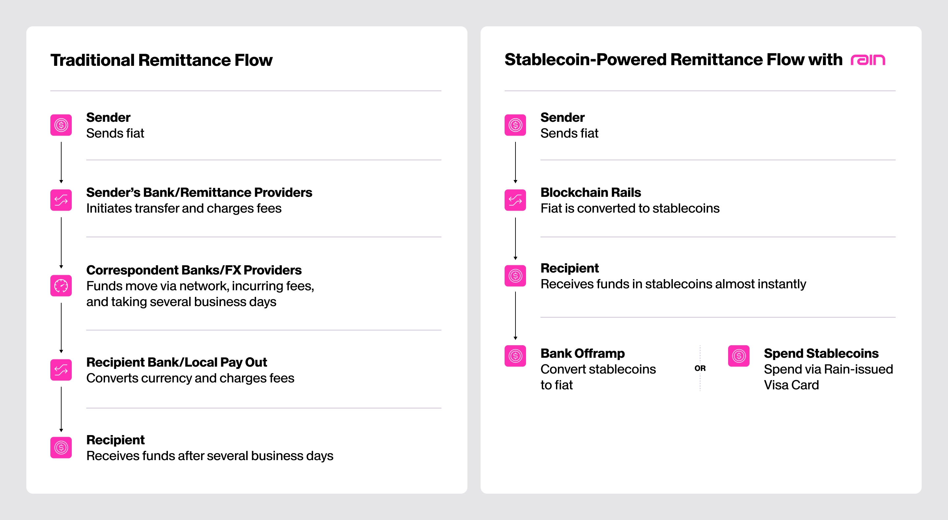948x520 pixels.
Task: Click 'Receives funds after several business days' text
Action: pyautogui.click(x=209, y=455)
